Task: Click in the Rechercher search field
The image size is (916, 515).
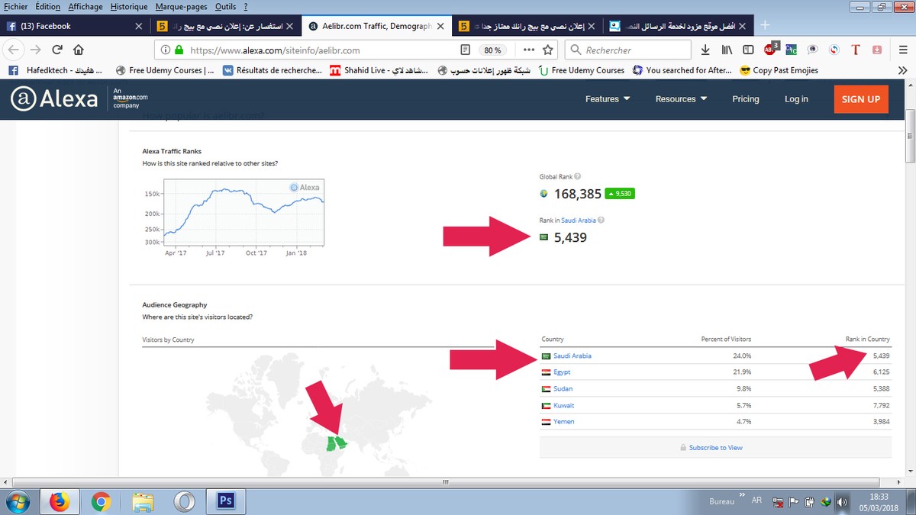Action: click(634, 50)
